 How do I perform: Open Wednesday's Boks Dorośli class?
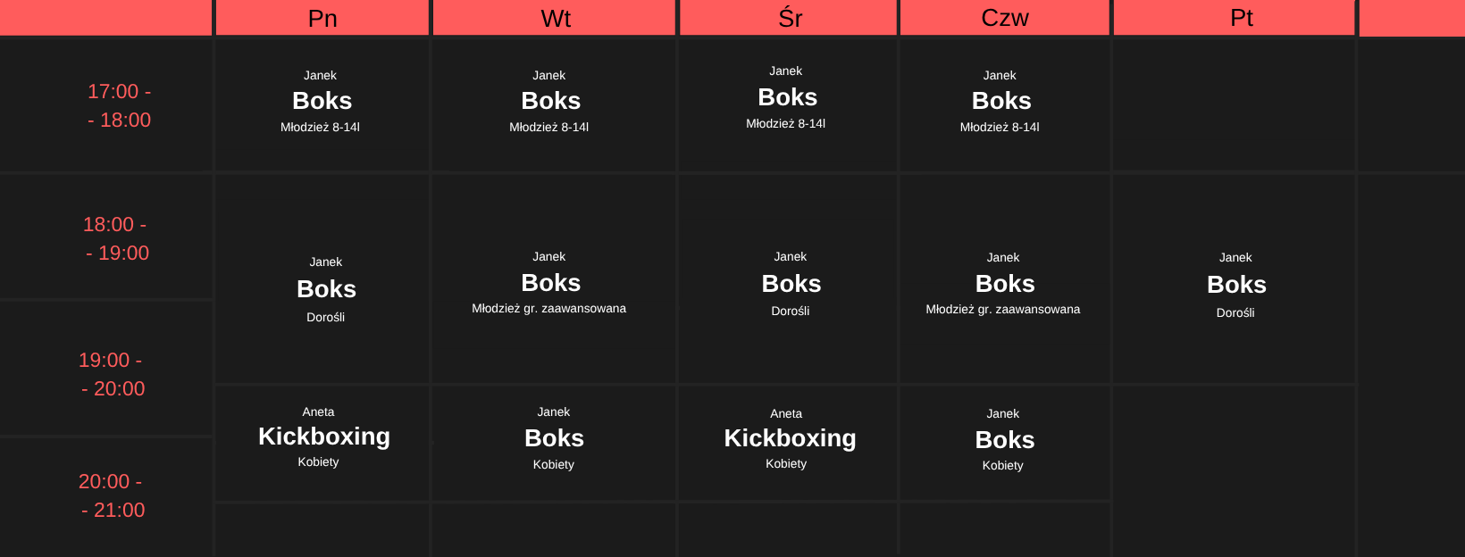click(x=791, y=284)
